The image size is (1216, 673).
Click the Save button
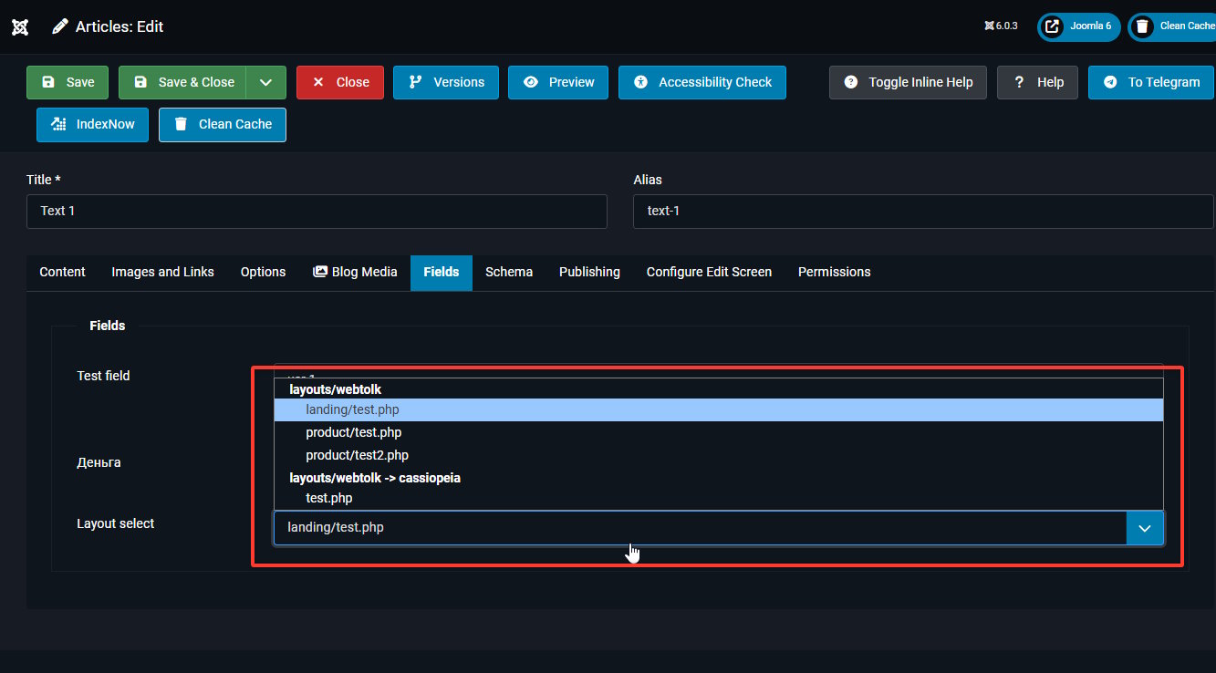68,82
